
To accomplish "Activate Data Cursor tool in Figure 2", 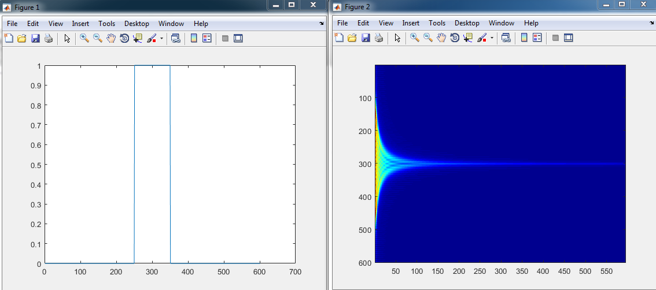I will 469,38.
